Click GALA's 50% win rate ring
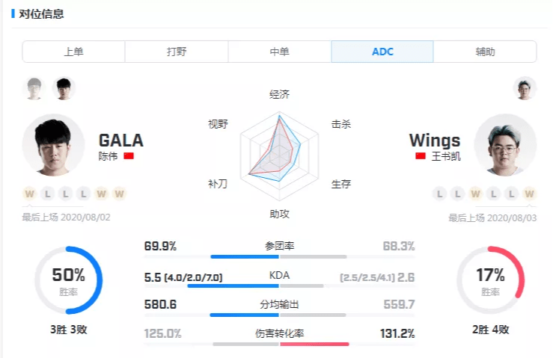Image resolution: width=553 pixels, height=358 pixels. pyautogui.click(x=68, y=280)
